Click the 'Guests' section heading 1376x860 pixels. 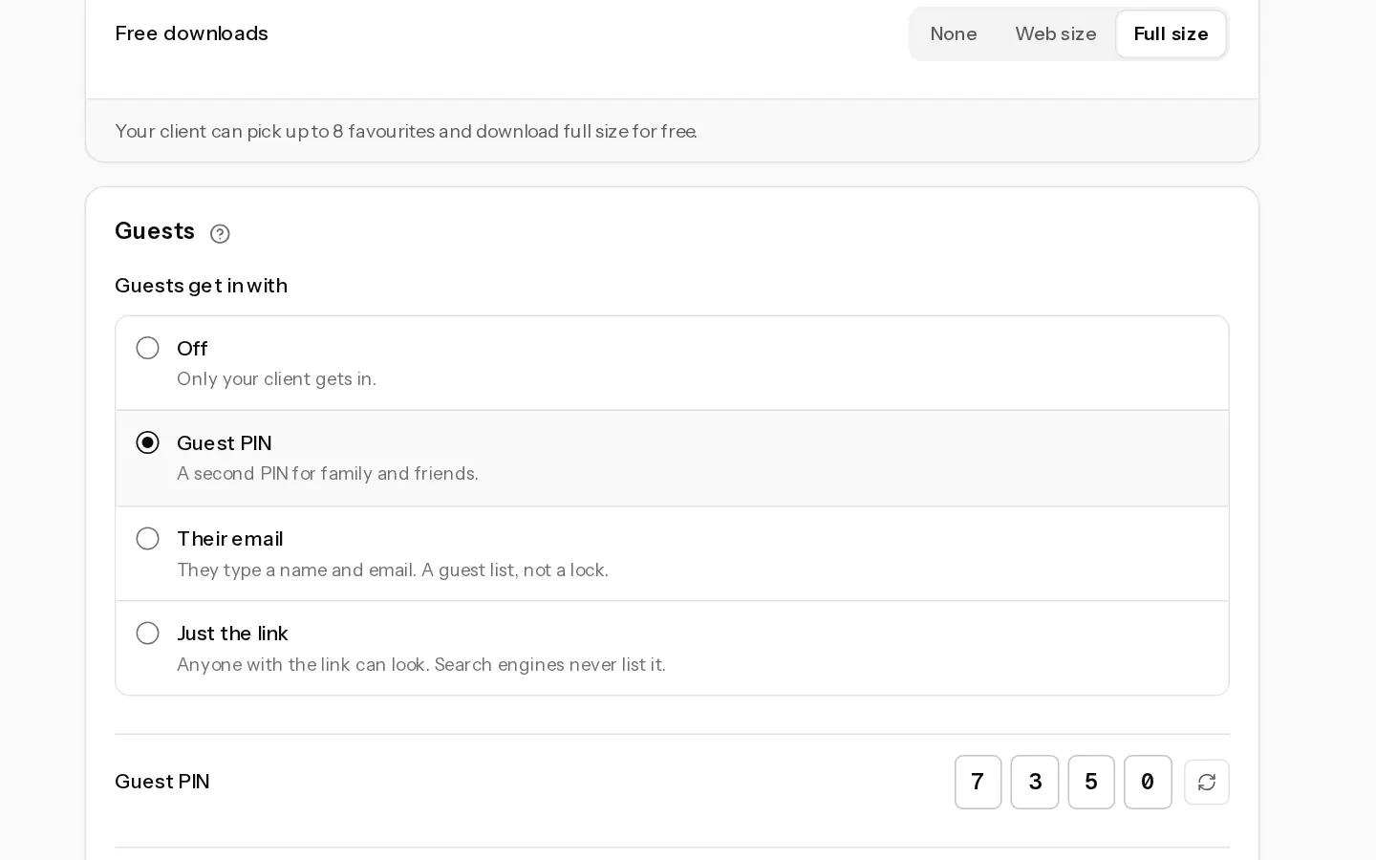coord(155,231)
